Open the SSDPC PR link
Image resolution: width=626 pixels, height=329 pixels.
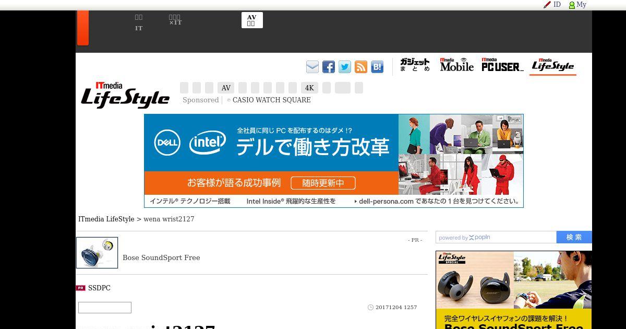99,288
